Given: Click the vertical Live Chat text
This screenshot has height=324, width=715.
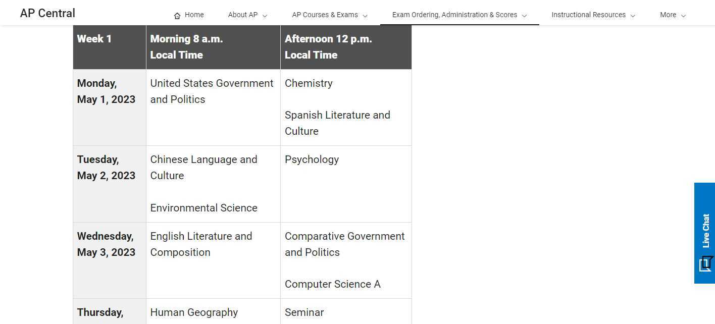Looking at the screenshot, I should point(705,231).
